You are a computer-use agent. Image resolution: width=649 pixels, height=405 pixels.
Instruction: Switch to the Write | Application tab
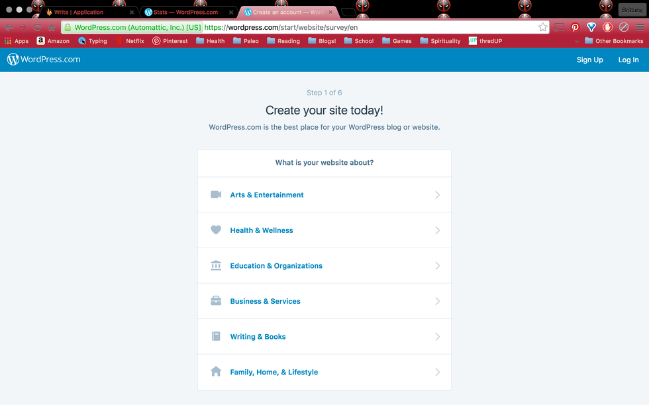[79, 12]
